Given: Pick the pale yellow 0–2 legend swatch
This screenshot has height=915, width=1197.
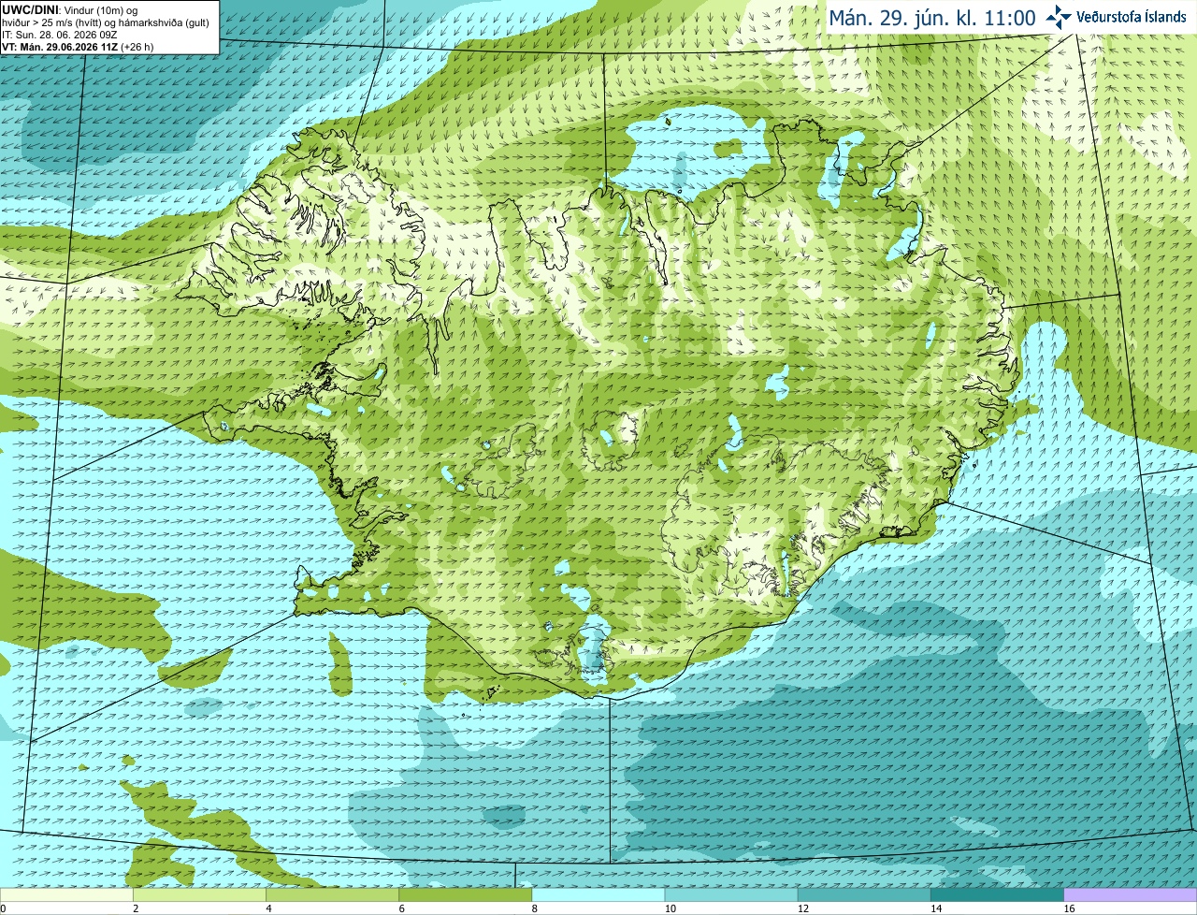Looking at the screenshot, I should click(x=66, y=895).
